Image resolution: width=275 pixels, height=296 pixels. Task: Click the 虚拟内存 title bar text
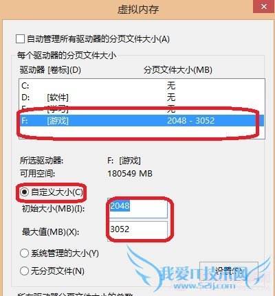coord(138,10)
